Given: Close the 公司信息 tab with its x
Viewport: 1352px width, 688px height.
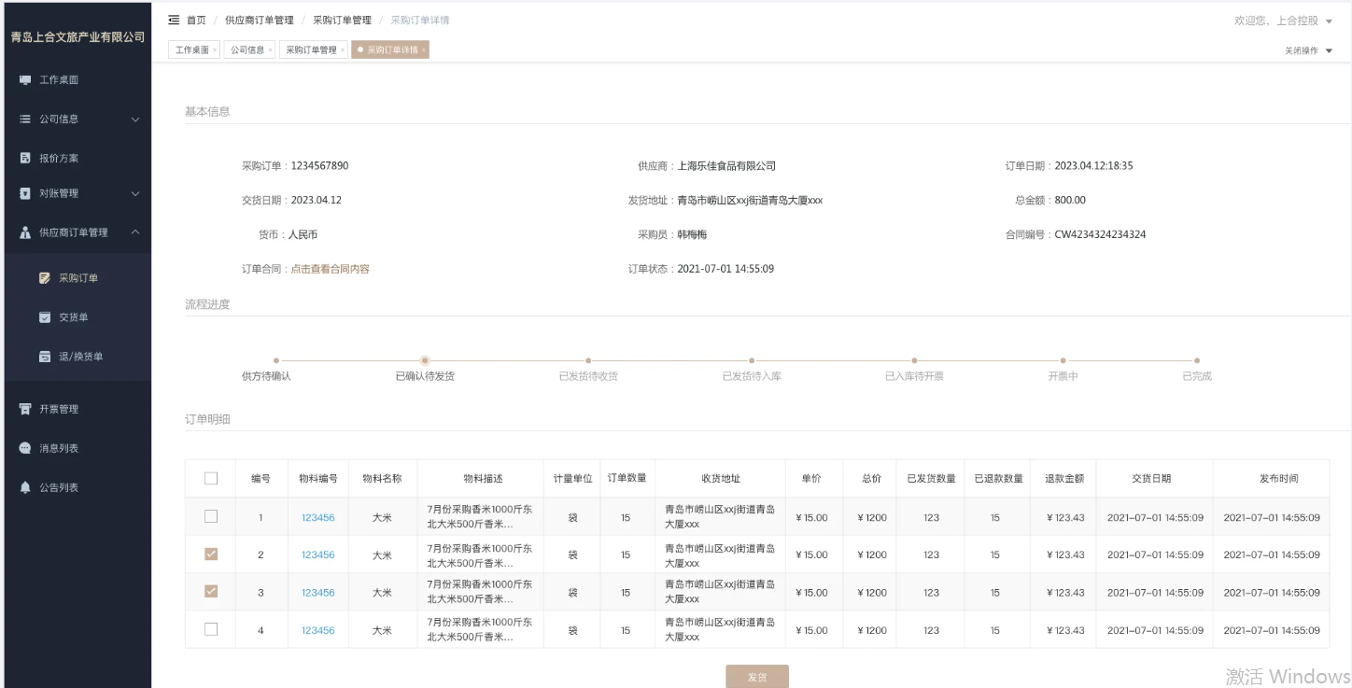Looking at the screenshot, I should pos(270,50).
